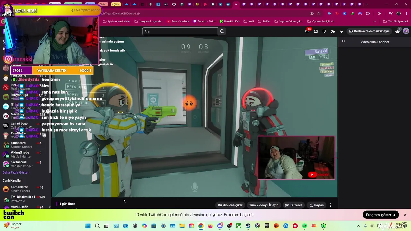This screenshot has height=231, width=411.
Task: Open the Ranakkl - Twitch bookmark
Action: pyautogui.click(x=205, y=21)
